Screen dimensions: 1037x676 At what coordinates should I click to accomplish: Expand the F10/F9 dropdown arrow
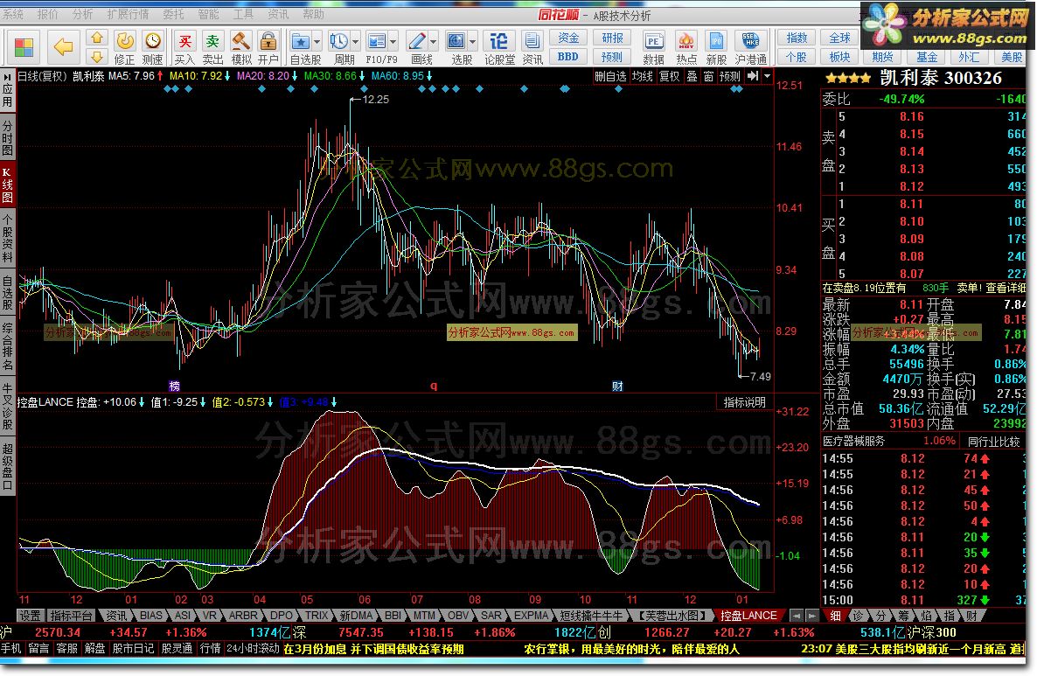(x=393, y=42)
